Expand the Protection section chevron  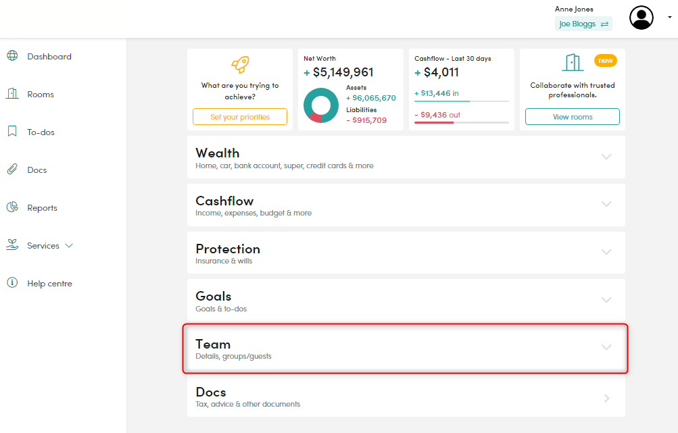tap(606, 252)
